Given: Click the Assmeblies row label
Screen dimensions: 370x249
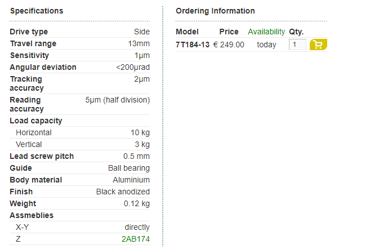Looking at the screenshot, I should (x=32, y=215).
